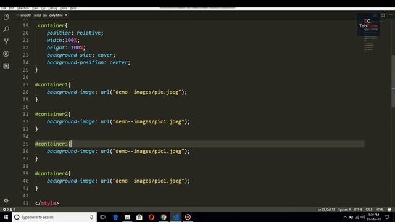Open the Action Center notifications icon
This screenshot has height=222, width=395.
tap(387, 217)
